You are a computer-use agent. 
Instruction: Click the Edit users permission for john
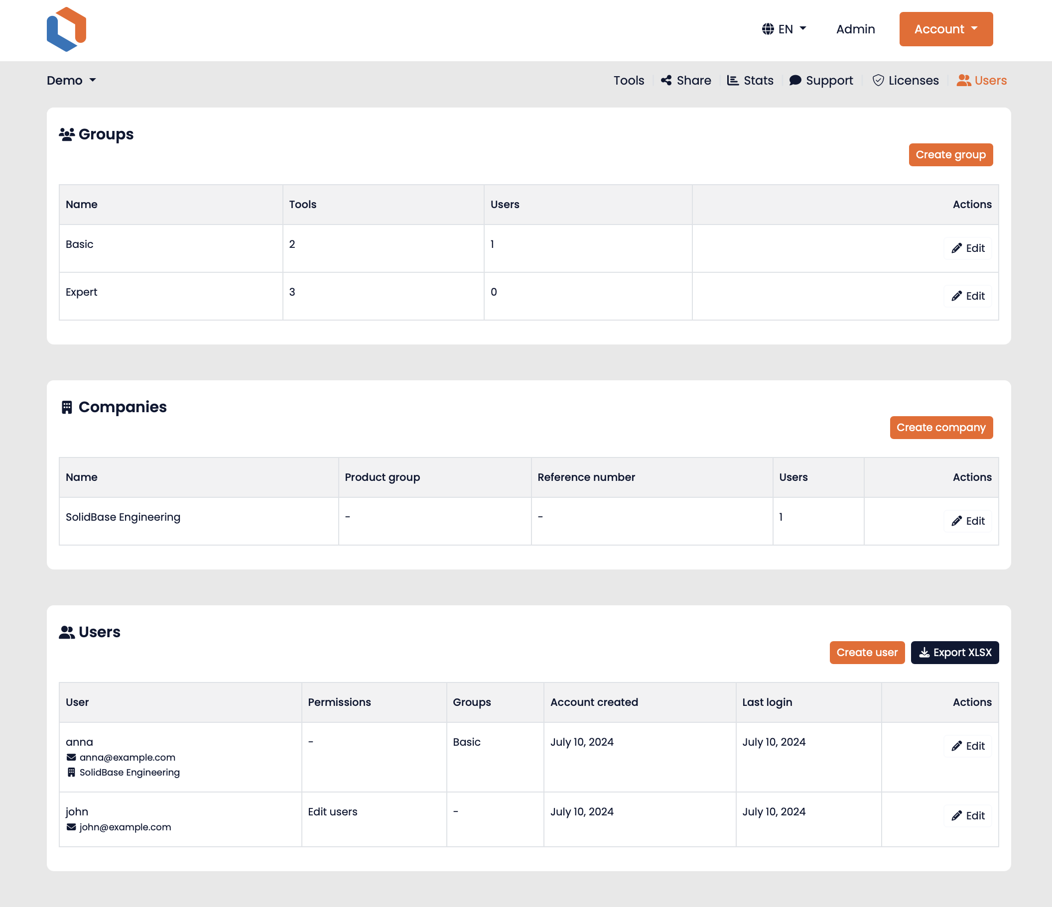333,811
